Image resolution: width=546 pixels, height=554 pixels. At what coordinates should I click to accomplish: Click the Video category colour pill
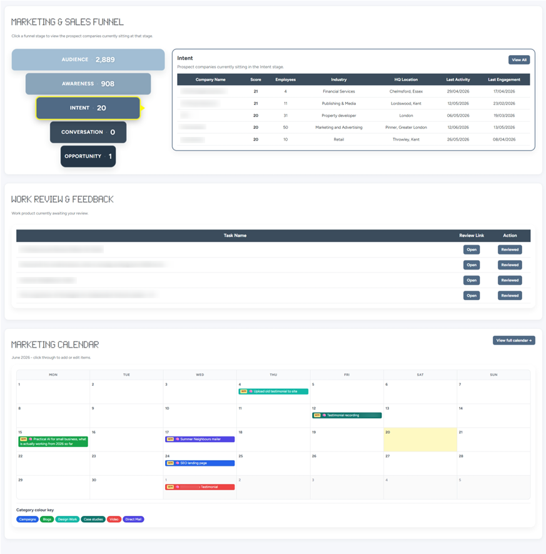(x=114, y=519)
